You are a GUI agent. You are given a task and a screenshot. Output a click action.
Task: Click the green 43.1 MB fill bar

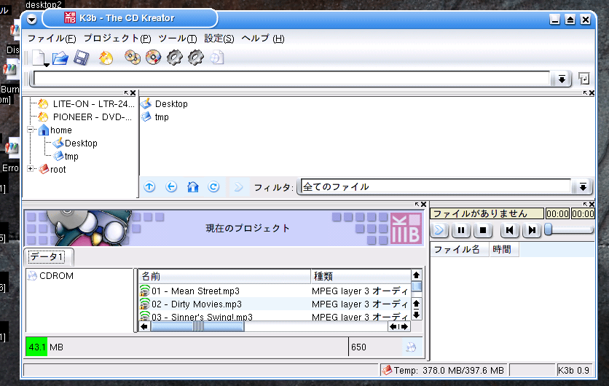click(36, 347)
